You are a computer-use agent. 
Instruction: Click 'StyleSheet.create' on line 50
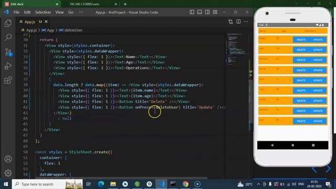click(89, 152)
